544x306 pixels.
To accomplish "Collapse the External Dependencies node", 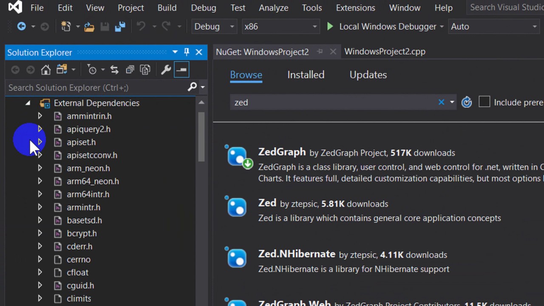I will [28, 103].
